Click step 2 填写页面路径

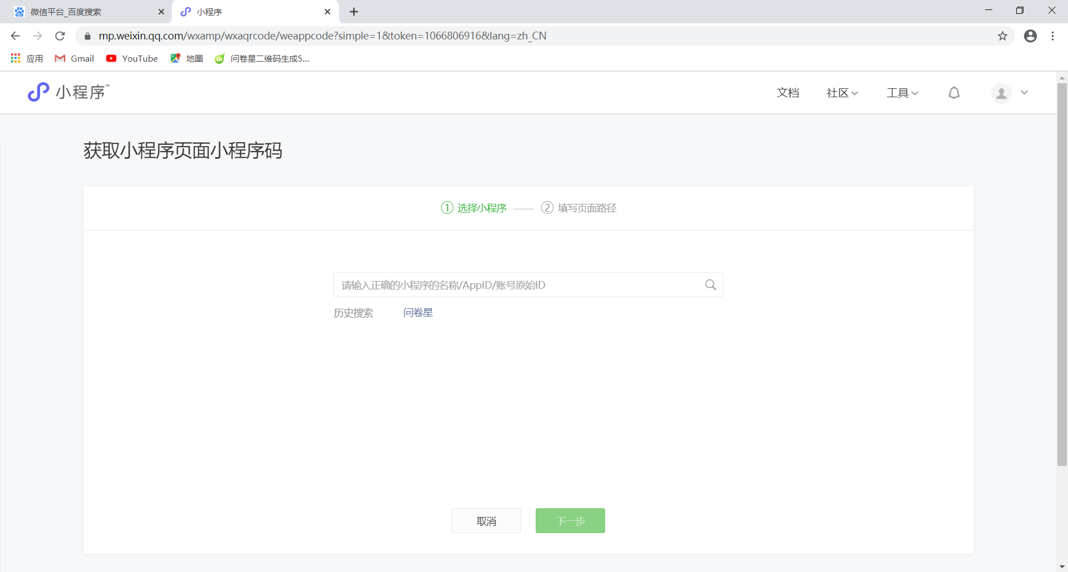click(578, 208)
